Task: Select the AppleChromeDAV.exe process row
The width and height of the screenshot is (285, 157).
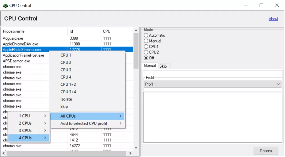Action: (68, 44)
